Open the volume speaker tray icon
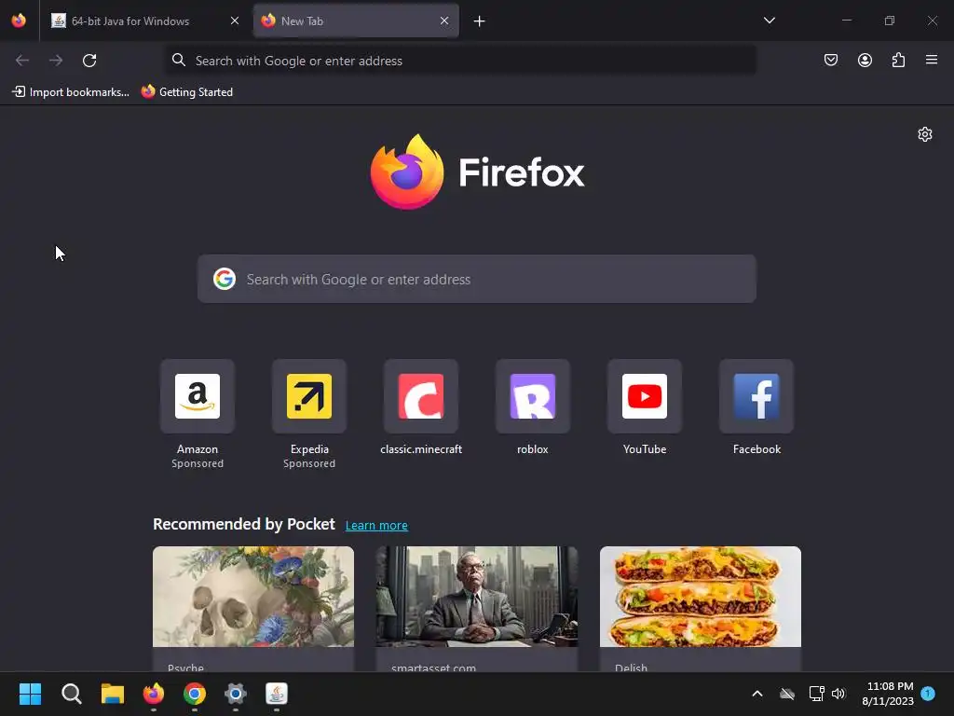Image resolution: width=954 pixels, height=716 pixels. tap(839, 694)
